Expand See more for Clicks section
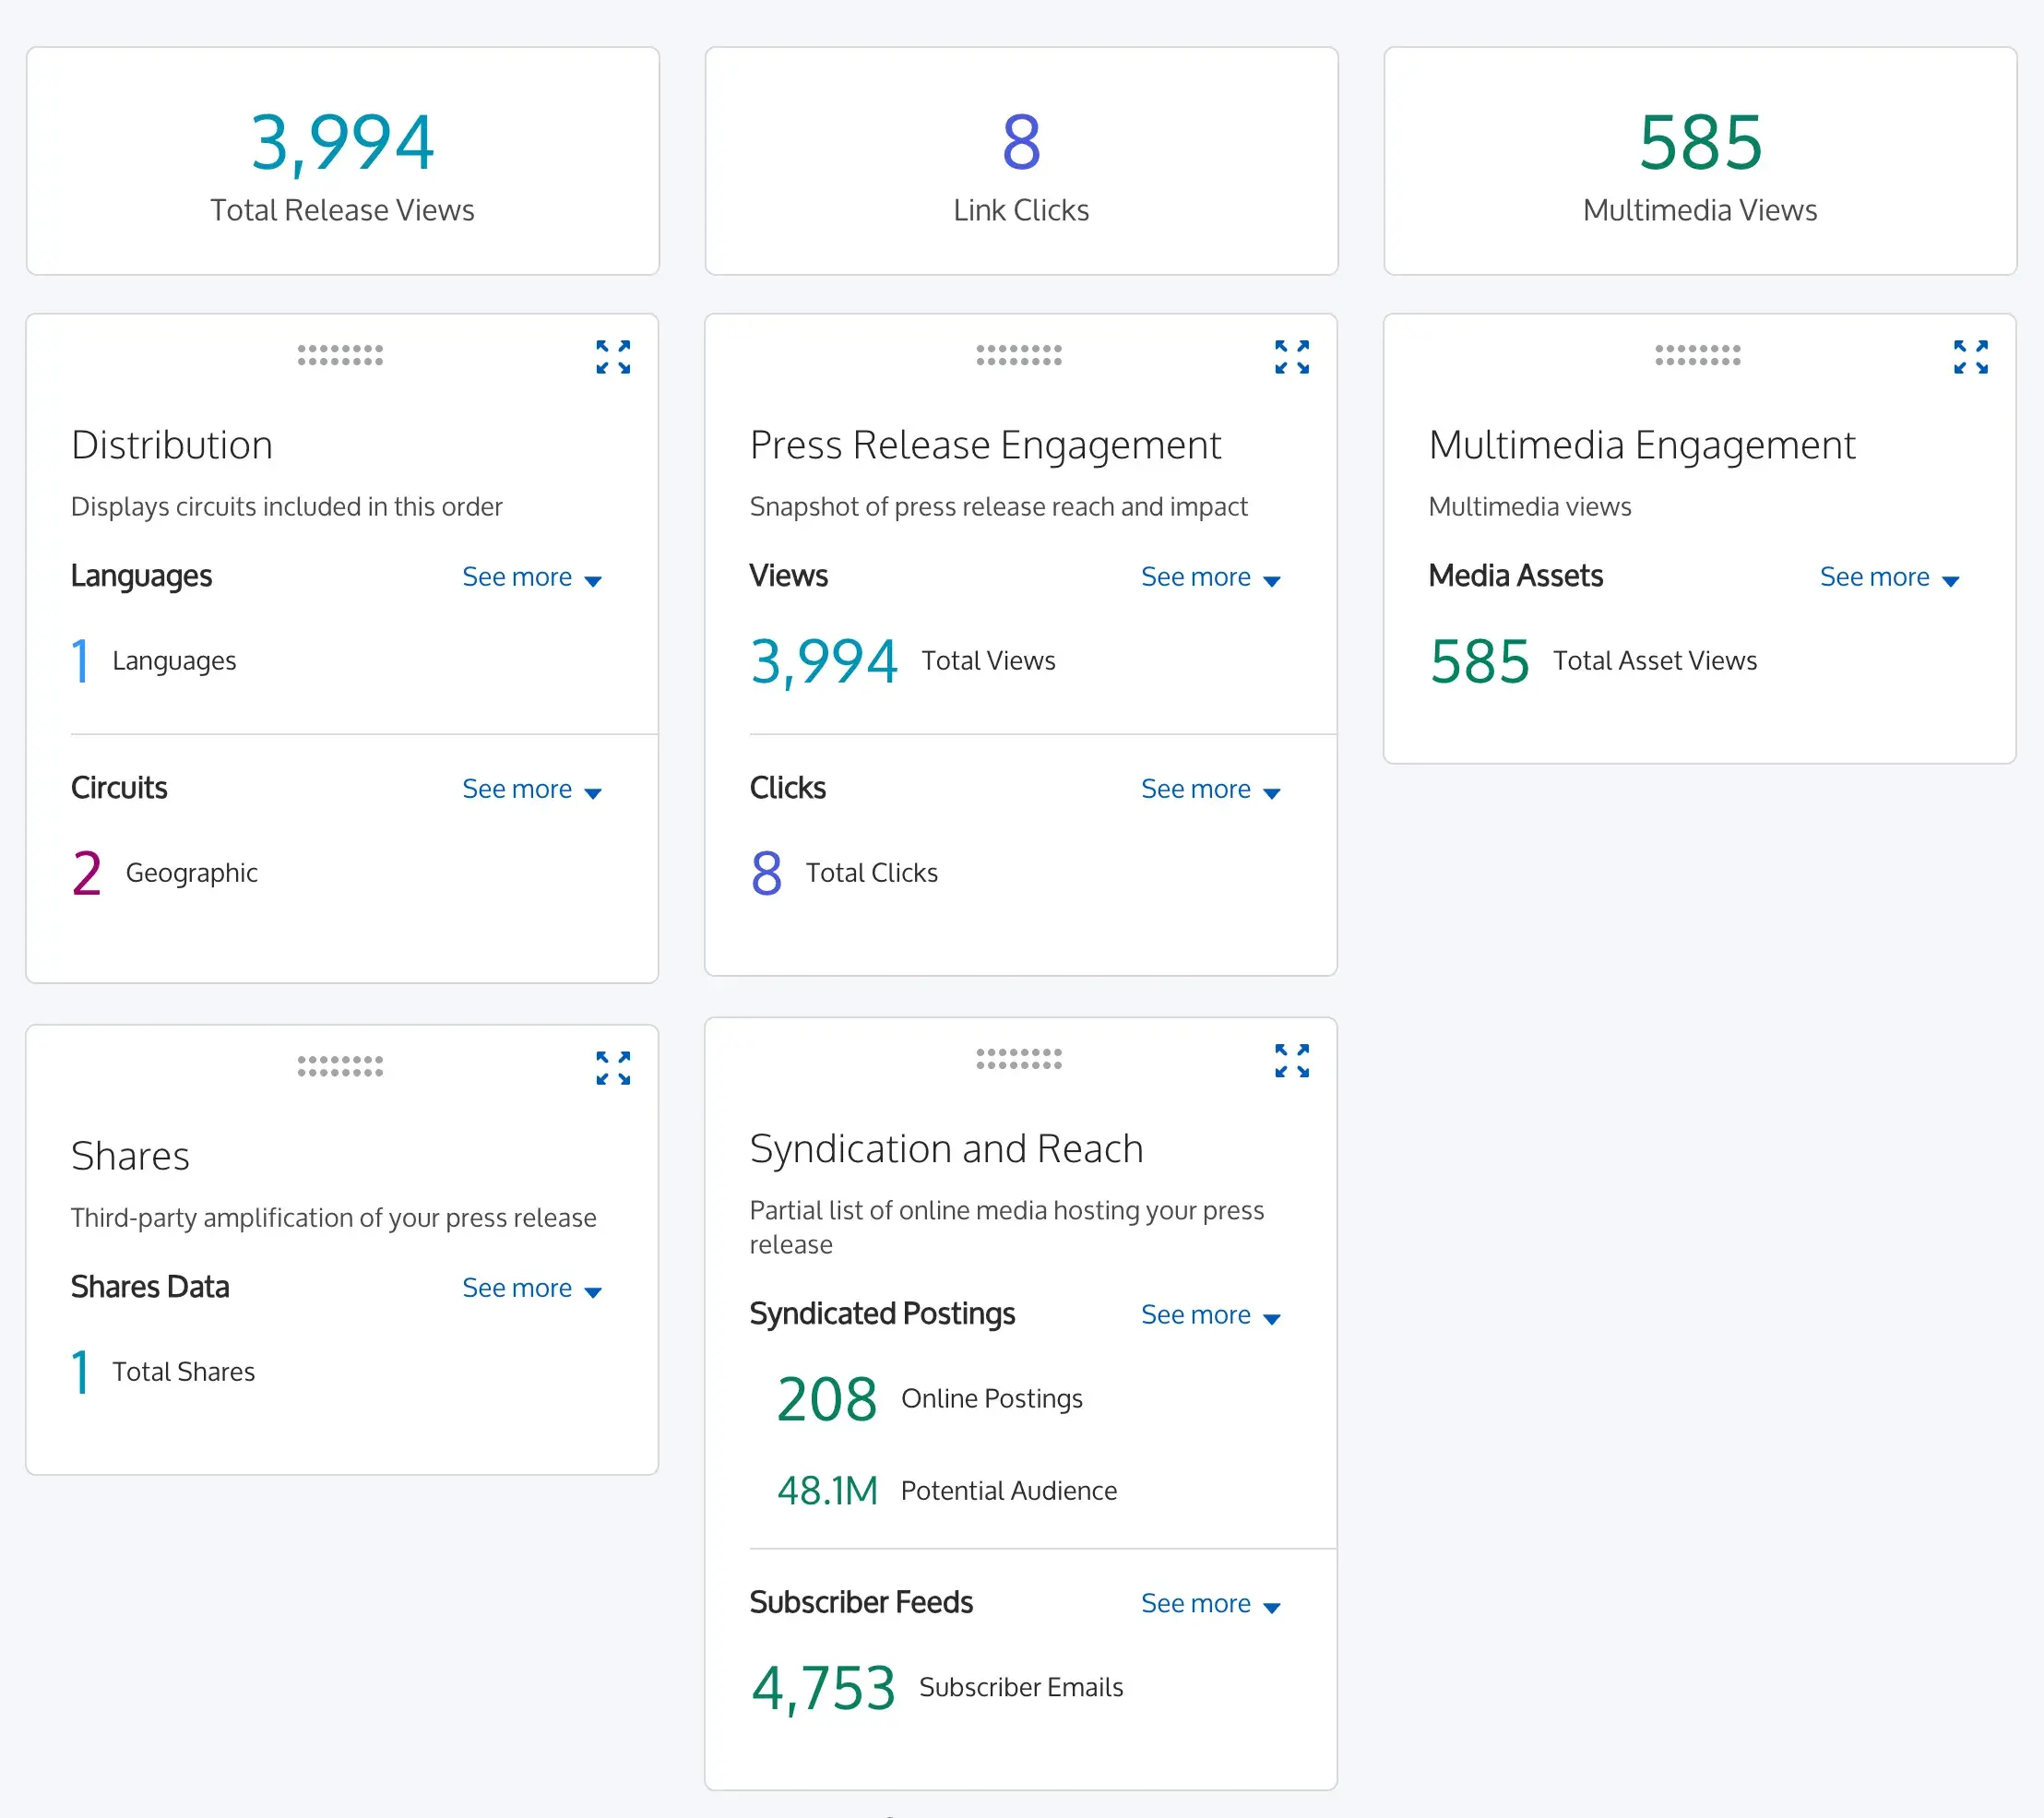2044x1818 pixels. point(1211,789)
